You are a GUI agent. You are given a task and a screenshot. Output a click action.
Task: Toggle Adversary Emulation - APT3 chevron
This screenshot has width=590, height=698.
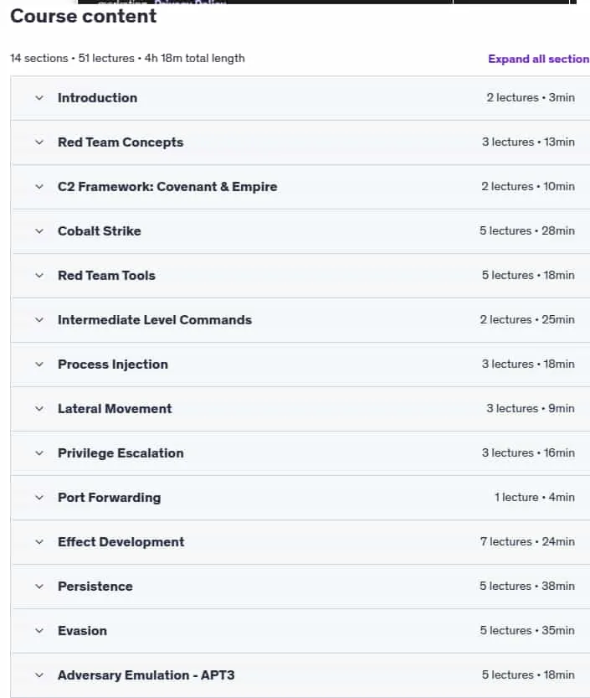(x=39, y=675)
